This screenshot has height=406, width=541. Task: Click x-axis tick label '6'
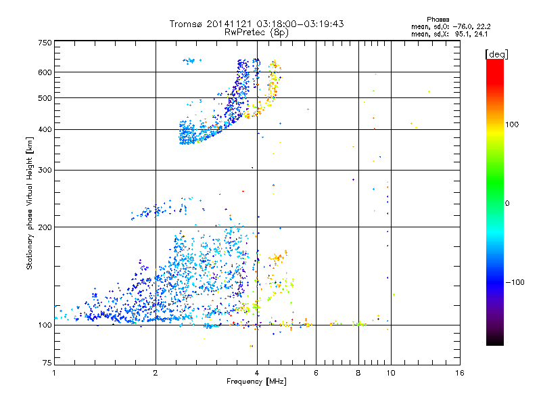(x=316, y=373)
